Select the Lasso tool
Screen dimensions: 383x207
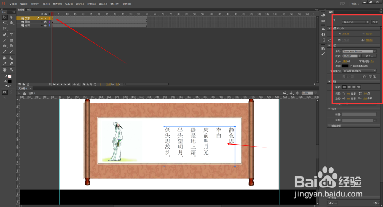pyautogui.click(x=4, y=29)
